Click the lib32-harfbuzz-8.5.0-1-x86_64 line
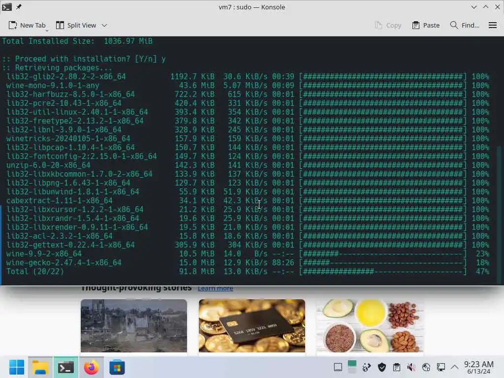This screenshot has width=504, height=378. (248, 94)
